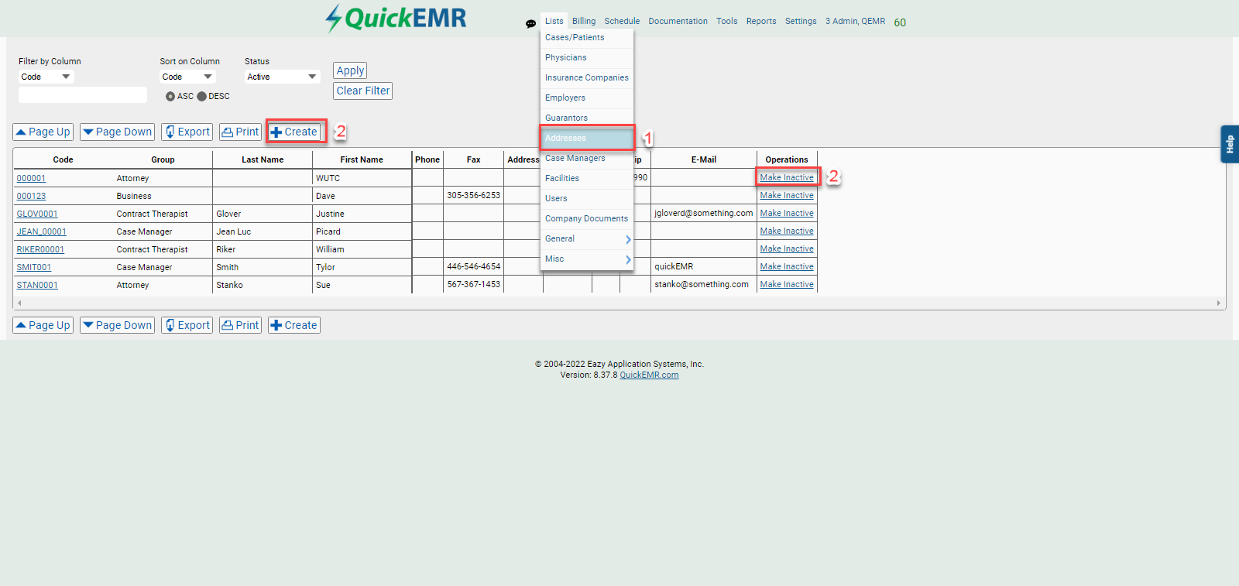Open 3 Admin, QEMR user menu
The height and width of the screenshot is (586, 1239).
[x=855, y=21]
